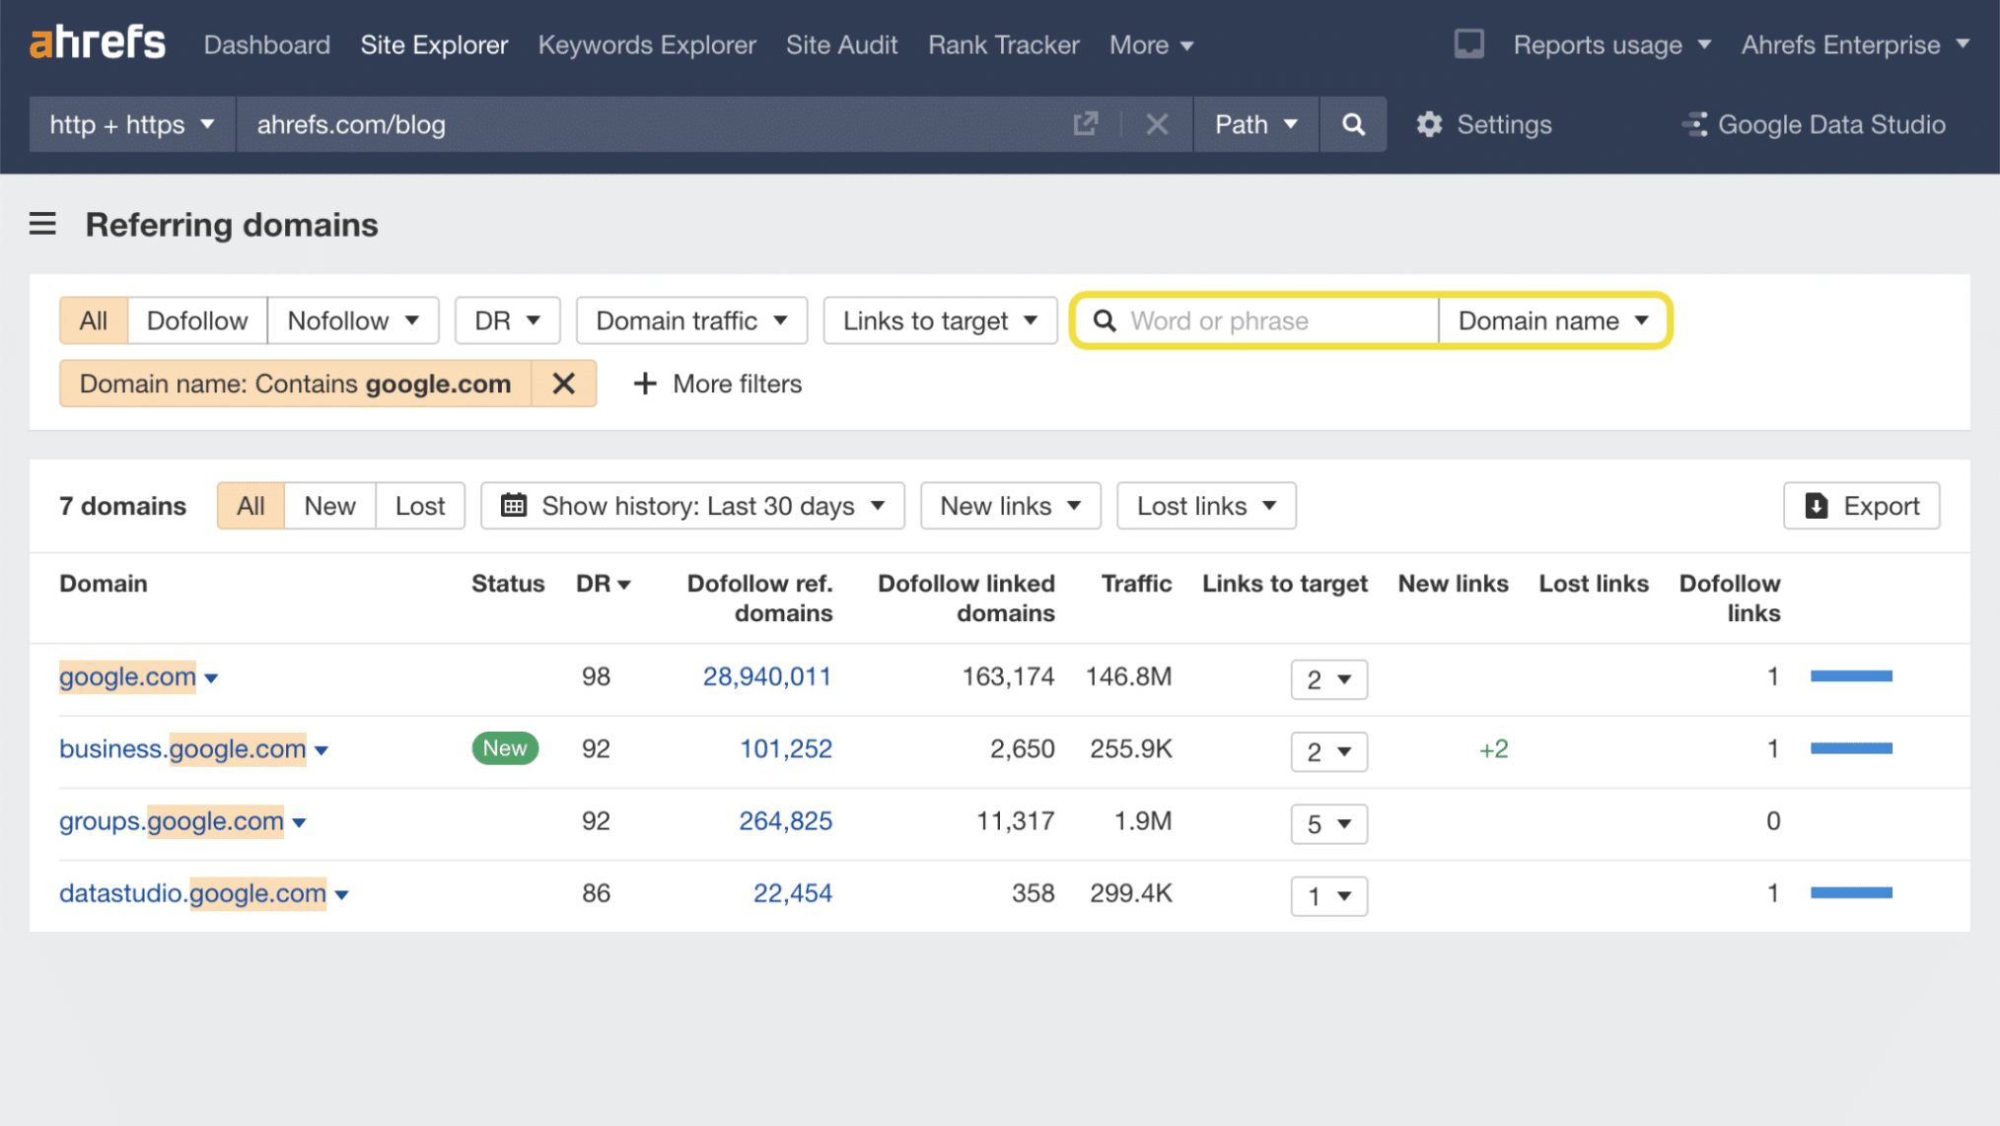Show only New domains

[329, 506]
